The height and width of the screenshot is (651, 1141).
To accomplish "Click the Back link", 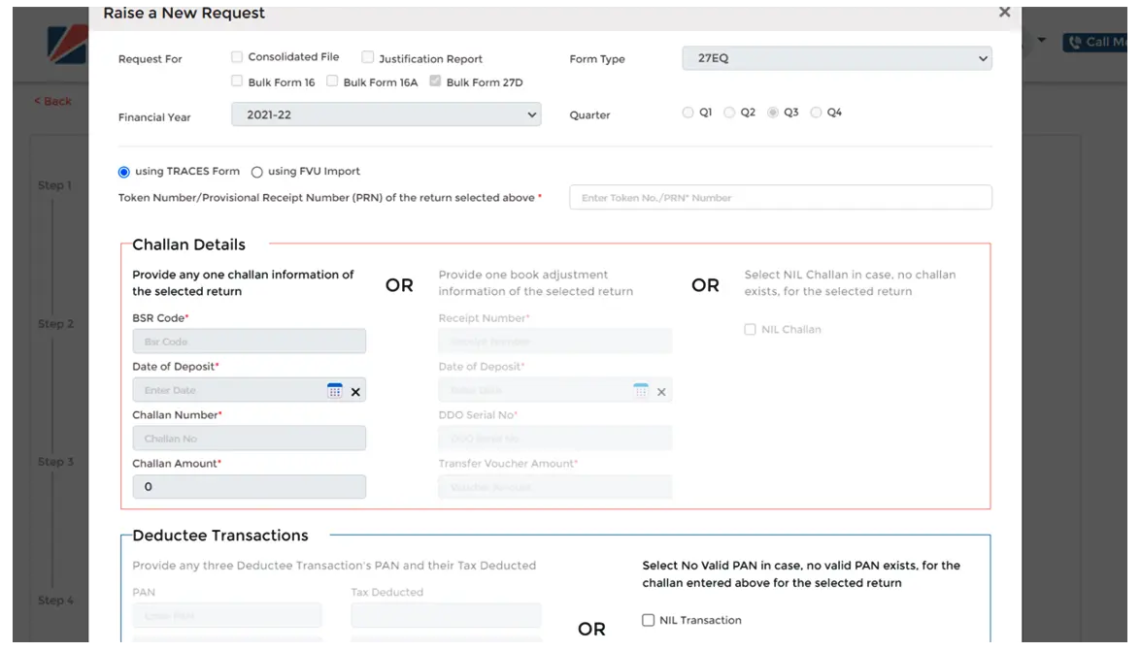I will pos(52,101).
